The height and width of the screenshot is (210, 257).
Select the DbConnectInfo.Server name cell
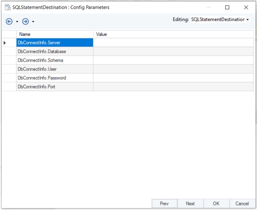tap(55, 43)
